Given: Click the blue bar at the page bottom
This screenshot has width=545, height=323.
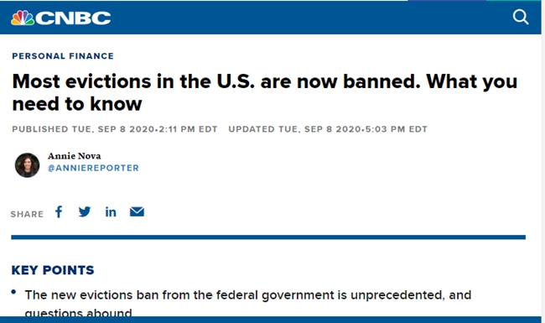Looking at the screenshot, I should [271, 320].
